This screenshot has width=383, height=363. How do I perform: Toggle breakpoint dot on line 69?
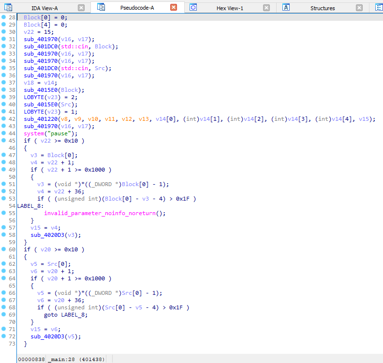(4, 314)
